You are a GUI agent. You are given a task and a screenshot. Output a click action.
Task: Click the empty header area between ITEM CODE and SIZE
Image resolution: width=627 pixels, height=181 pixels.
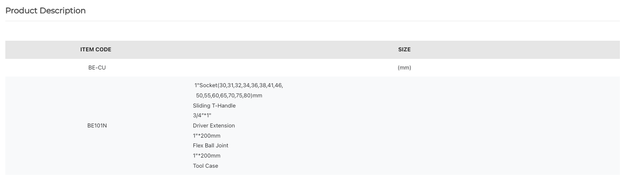253,50
